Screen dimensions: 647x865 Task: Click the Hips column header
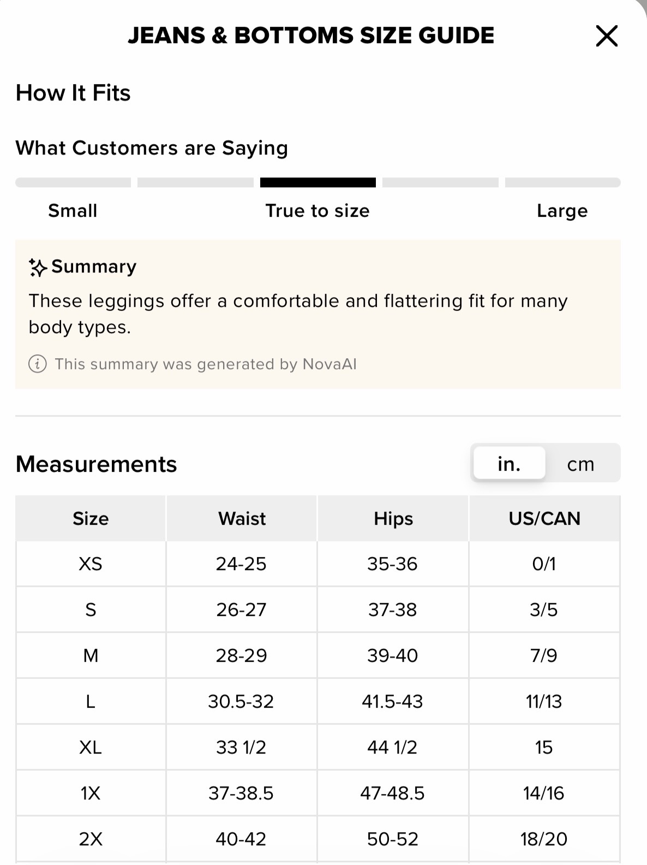(x=393, y=518)
